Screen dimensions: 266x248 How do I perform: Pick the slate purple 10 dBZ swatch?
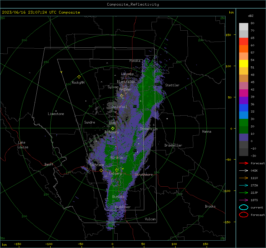pos(244,137)
